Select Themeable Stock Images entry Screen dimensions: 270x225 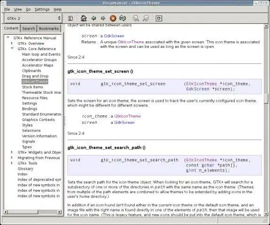click(x=41, y=92)
